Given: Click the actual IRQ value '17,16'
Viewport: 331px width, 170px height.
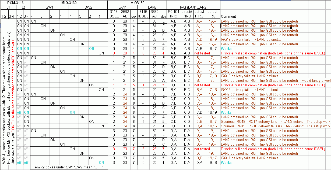Looking at the screenshot, I should [213, 90].
